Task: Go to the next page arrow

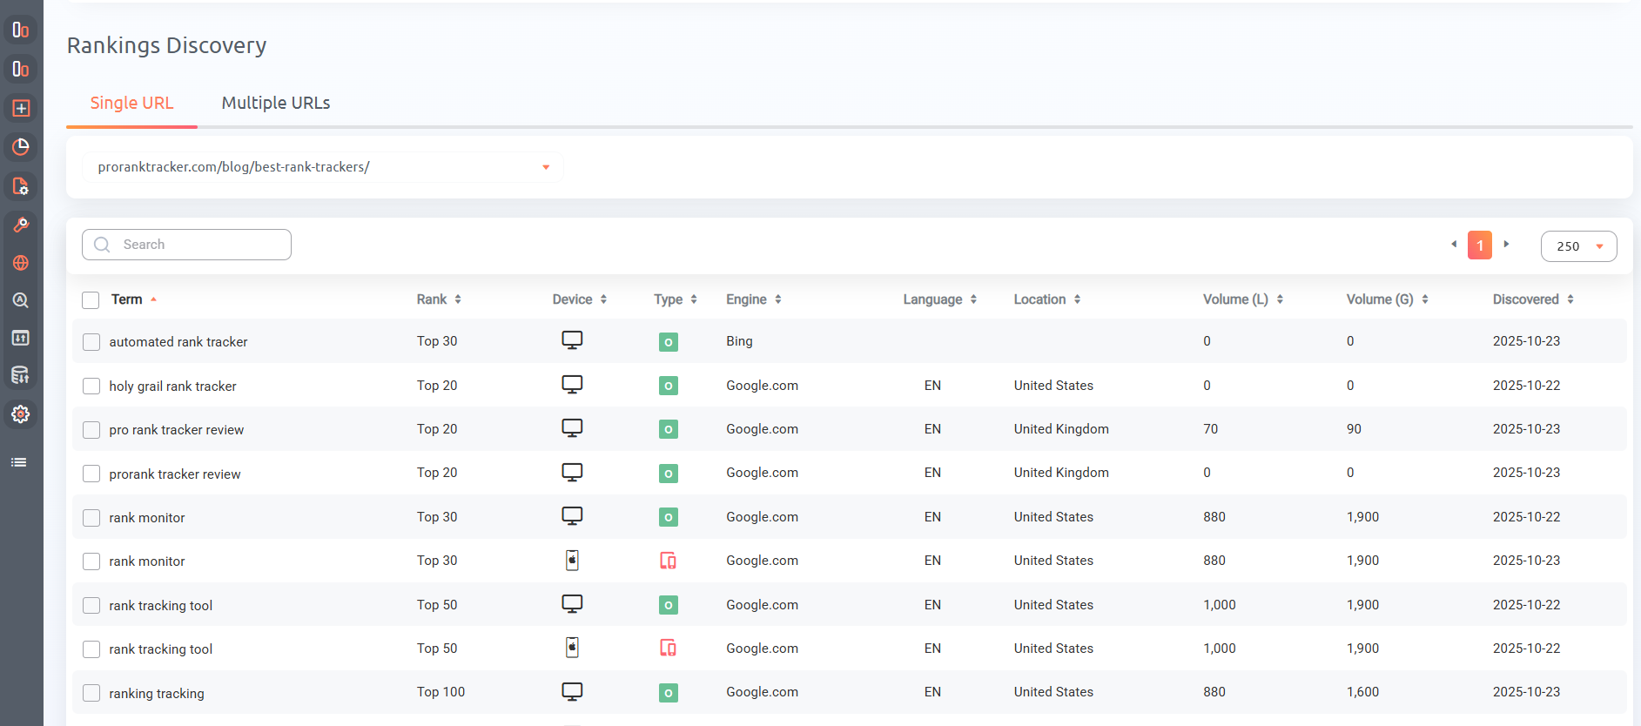Action: (1506, 245)
